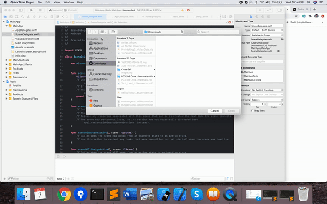Screen dimensions: 327x204
Task: Select the Red tag in sidebar
Action: coord(95,101)
